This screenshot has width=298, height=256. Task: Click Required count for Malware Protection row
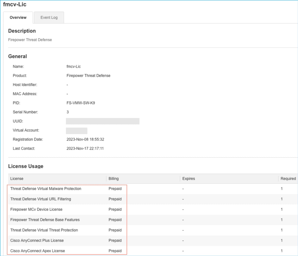[282, 189]
